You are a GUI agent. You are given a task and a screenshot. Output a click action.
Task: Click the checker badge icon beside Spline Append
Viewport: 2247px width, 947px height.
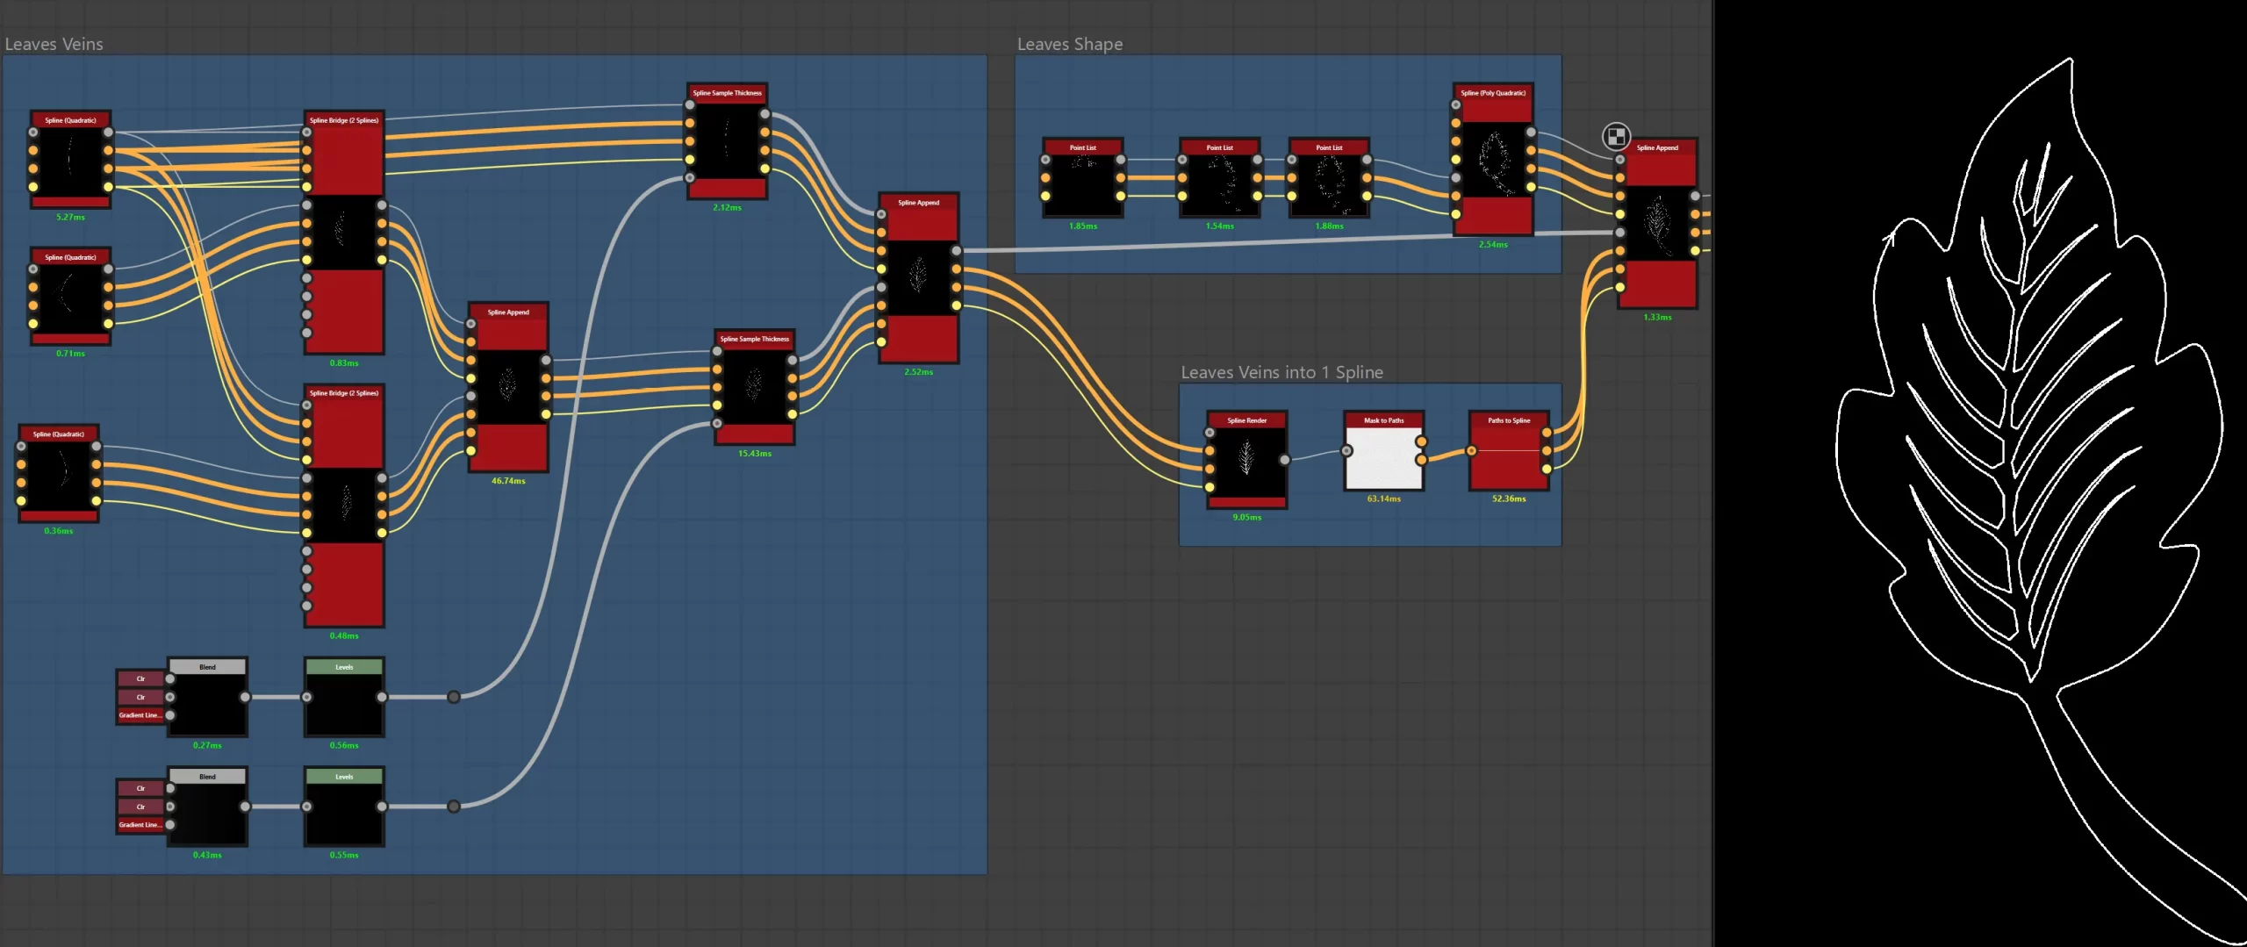coord(1616,136)
